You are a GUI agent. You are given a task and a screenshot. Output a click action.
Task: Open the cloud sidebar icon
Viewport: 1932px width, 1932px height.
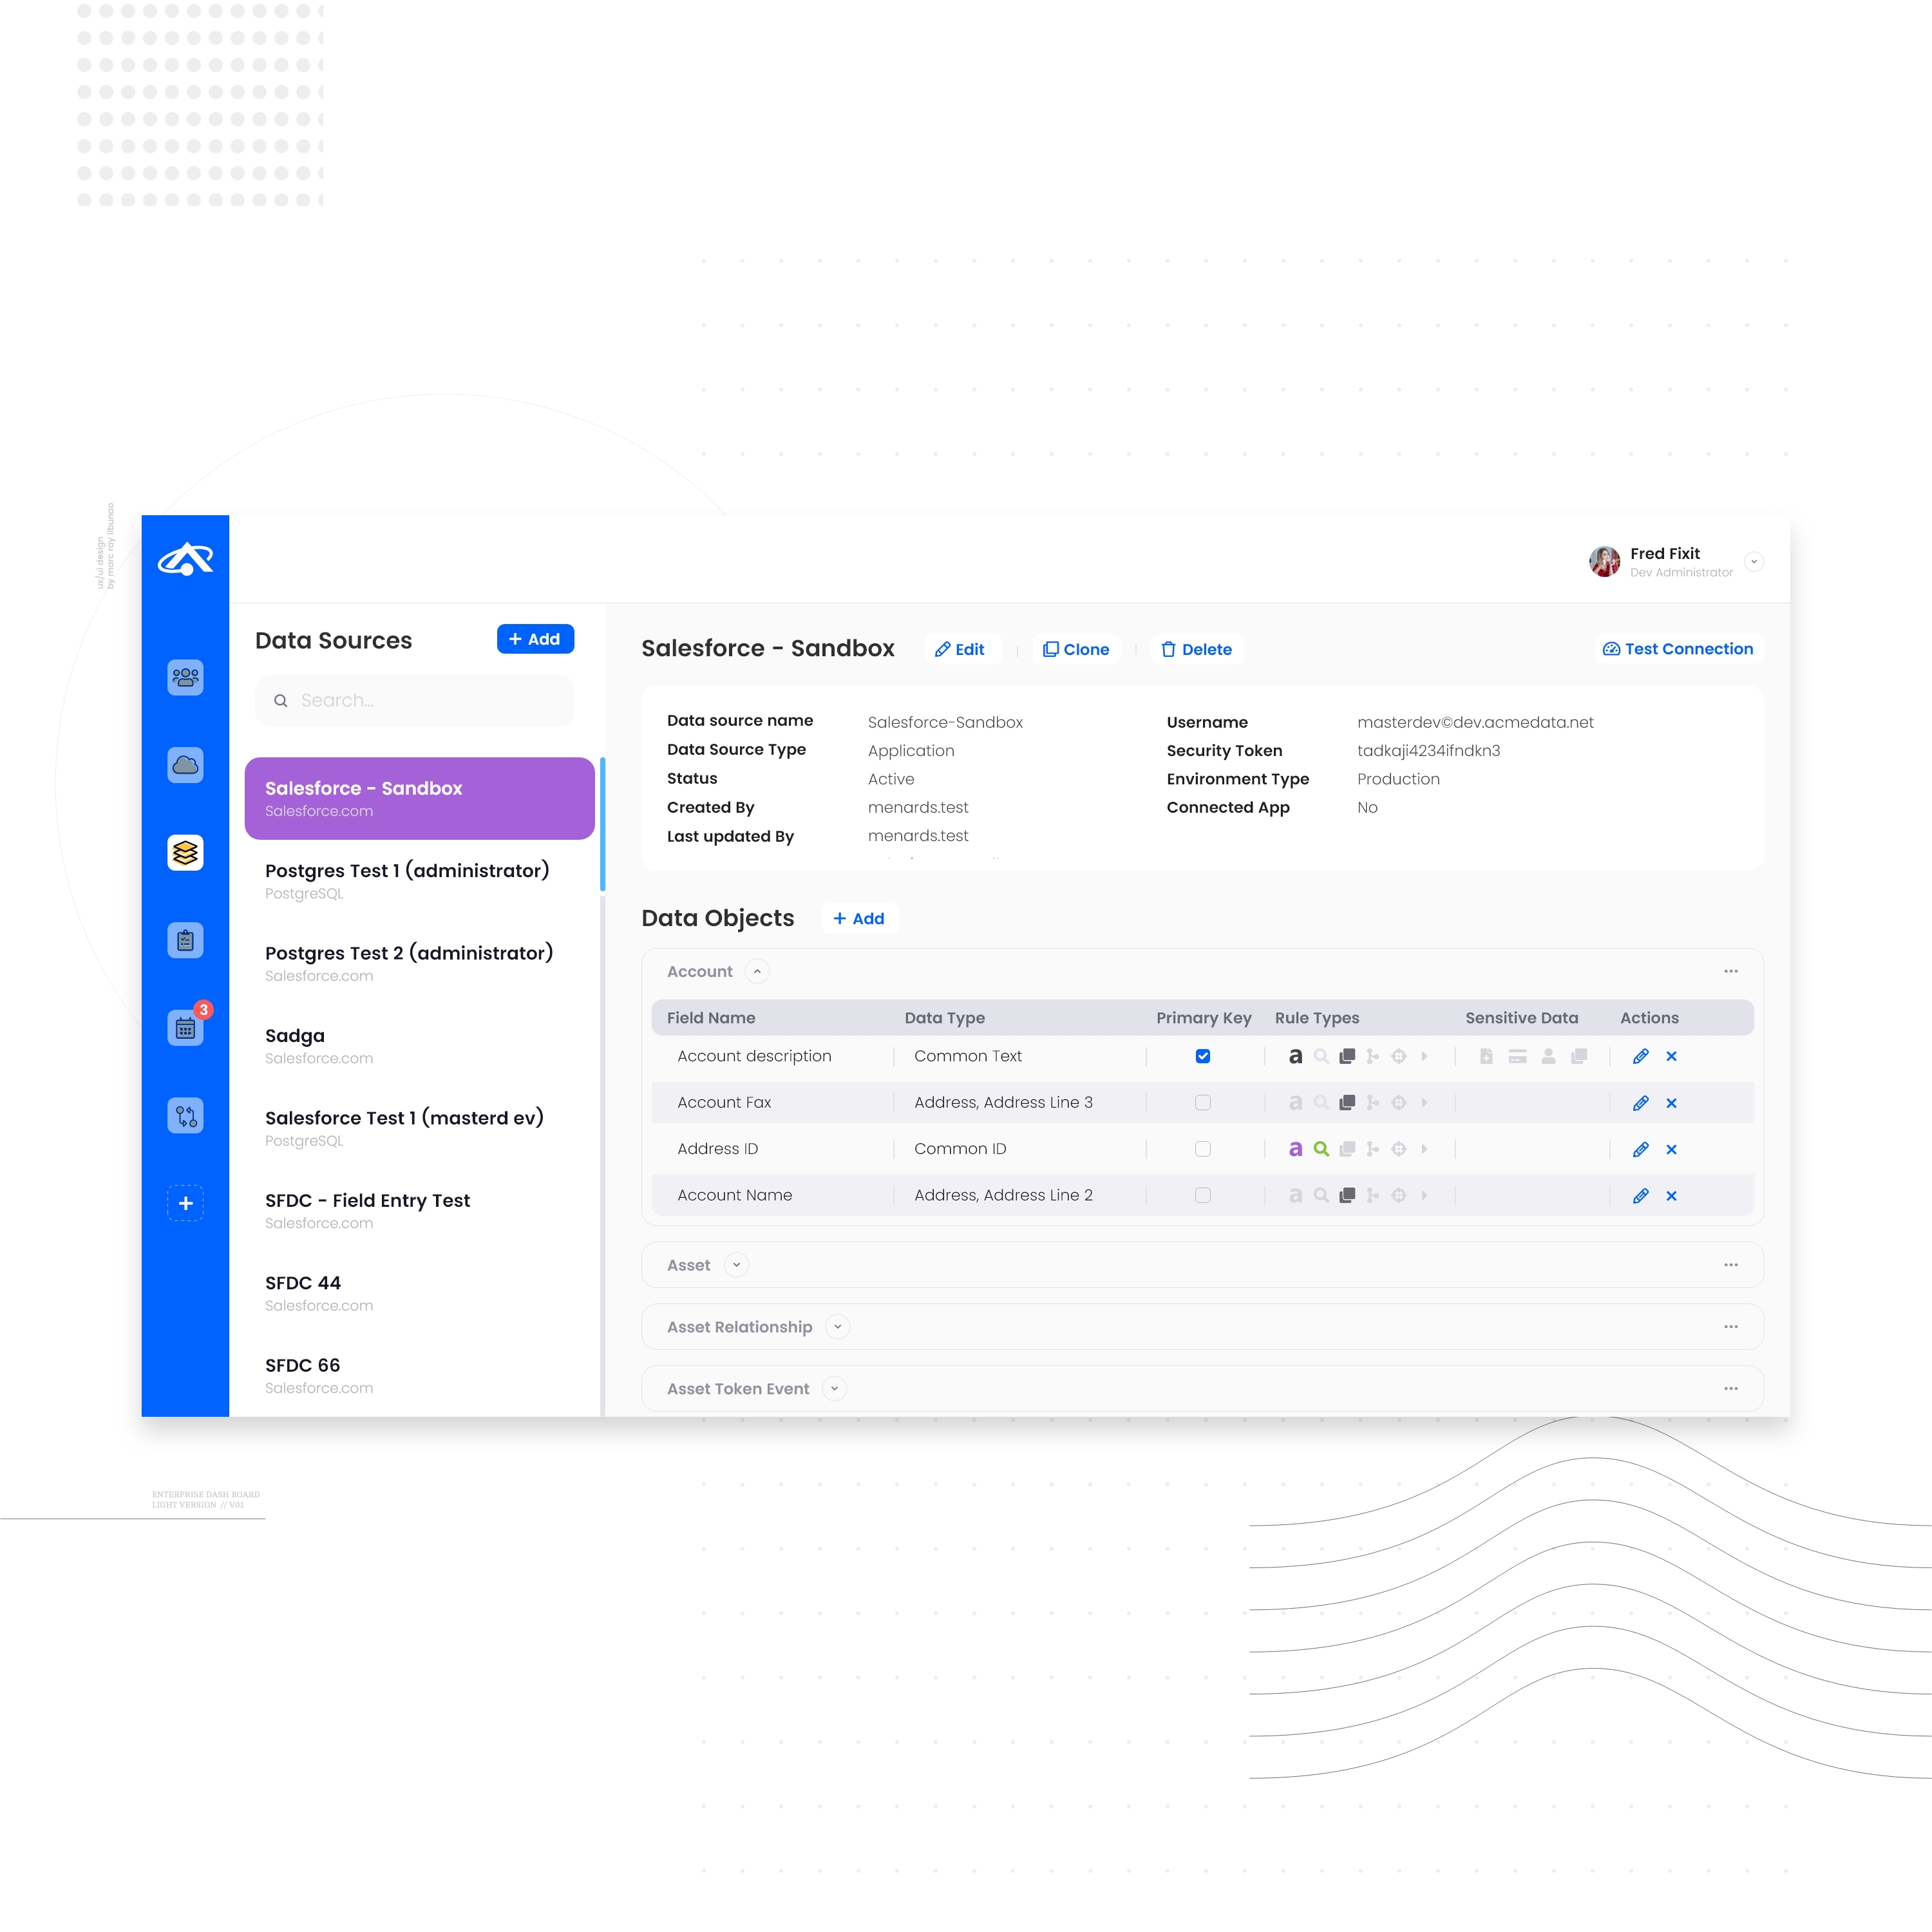[185, 765]
